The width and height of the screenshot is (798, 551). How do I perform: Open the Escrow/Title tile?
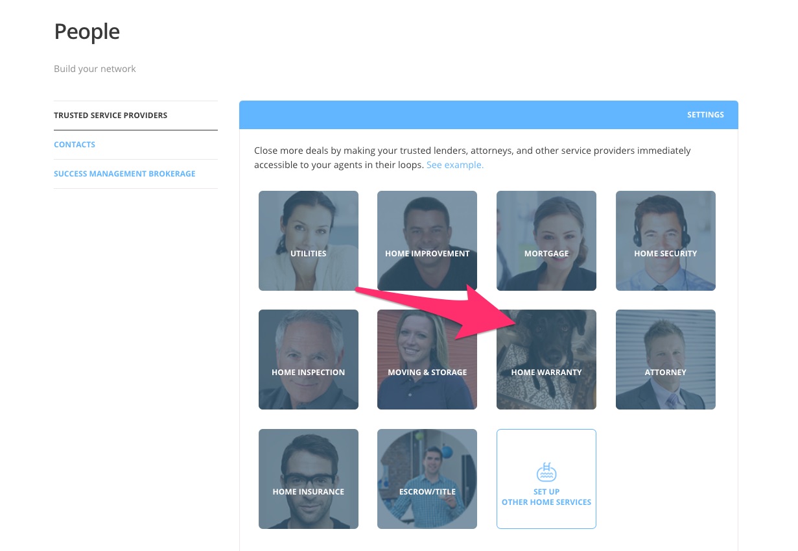tap(427, 479)
